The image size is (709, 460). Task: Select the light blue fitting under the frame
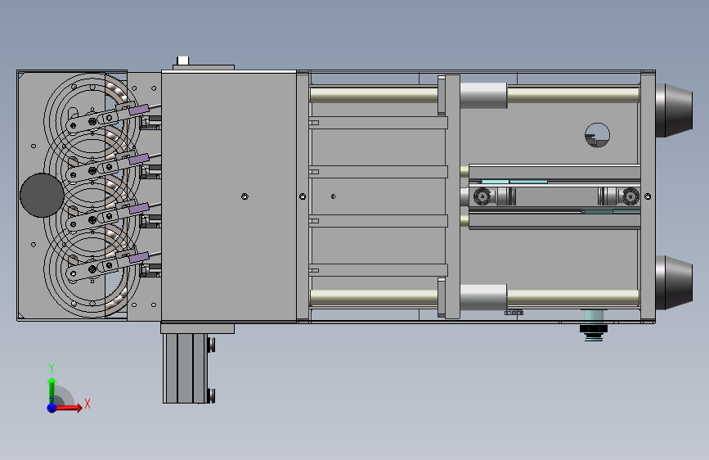click(x=593, y=325)
